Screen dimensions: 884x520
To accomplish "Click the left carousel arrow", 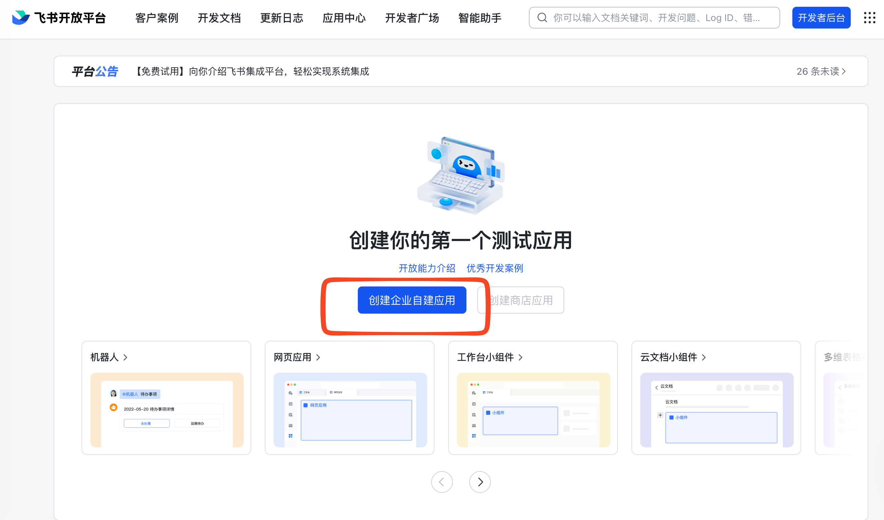I will pos(442,482).
